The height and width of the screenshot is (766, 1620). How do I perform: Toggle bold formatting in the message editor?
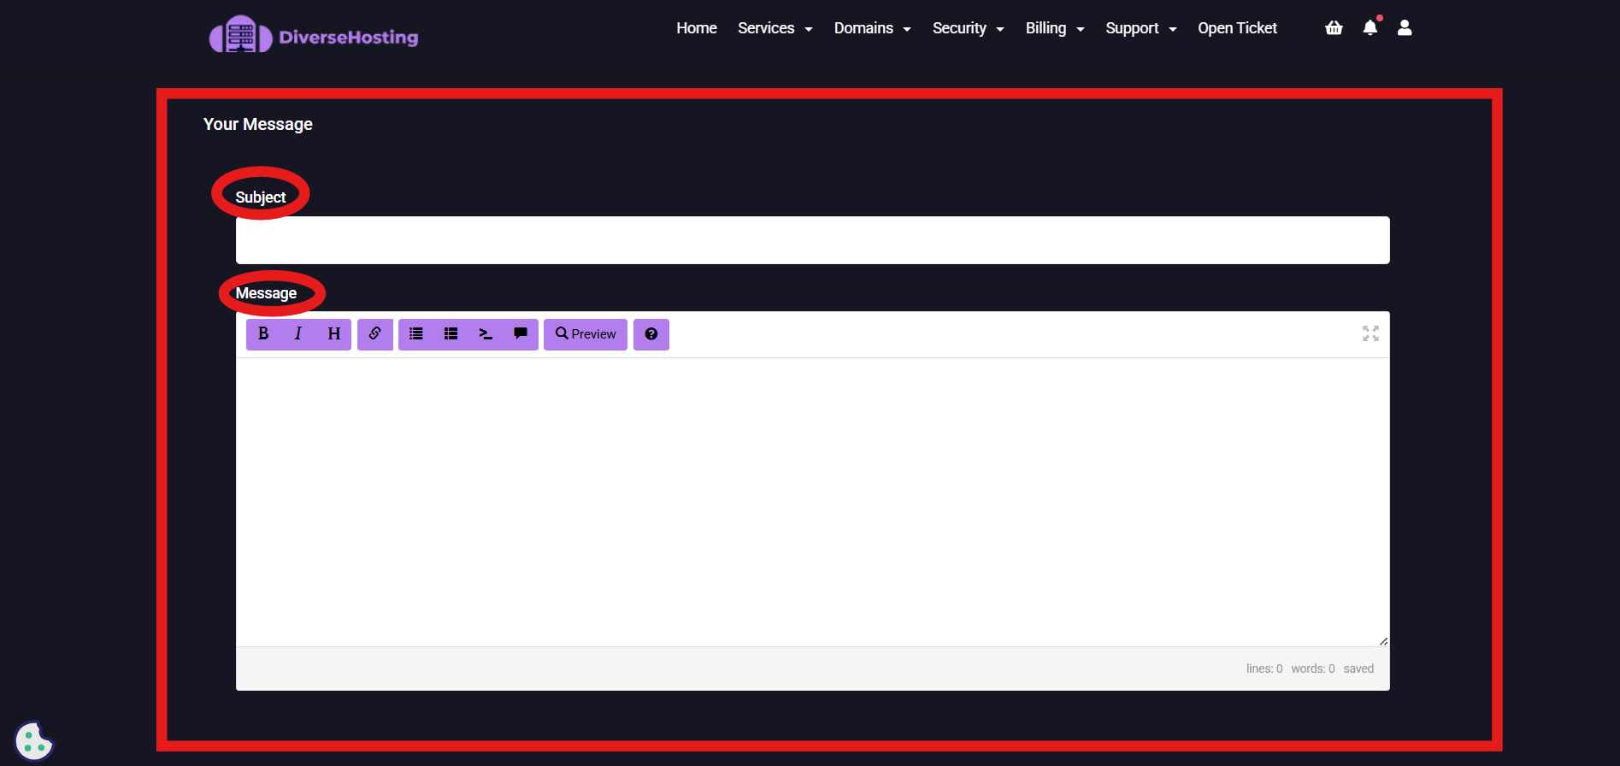(263, 334)
